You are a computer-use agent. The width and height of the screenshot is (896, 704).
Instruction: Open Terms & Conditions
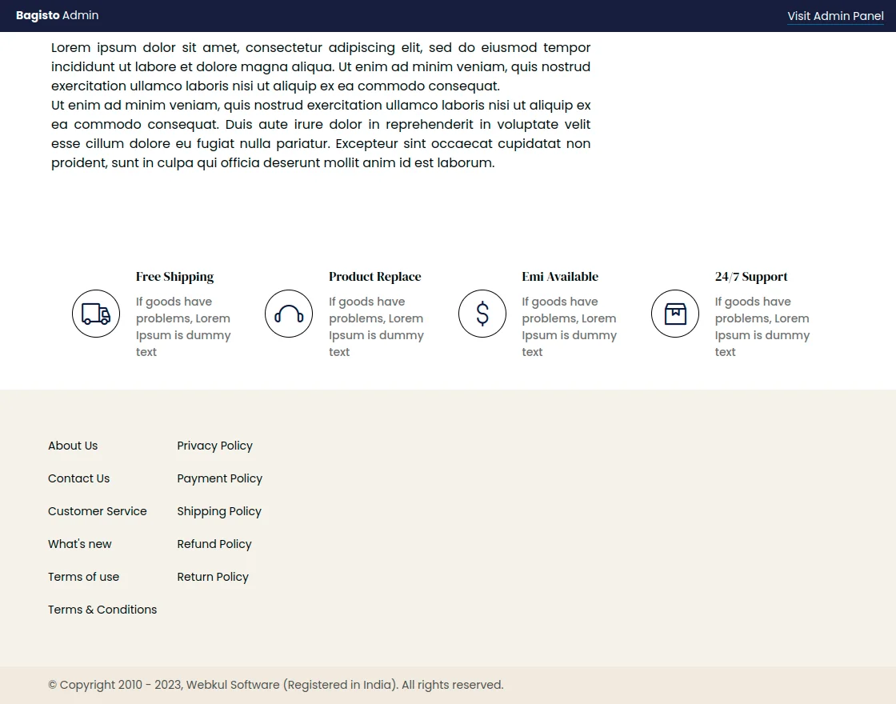point(102,610)
